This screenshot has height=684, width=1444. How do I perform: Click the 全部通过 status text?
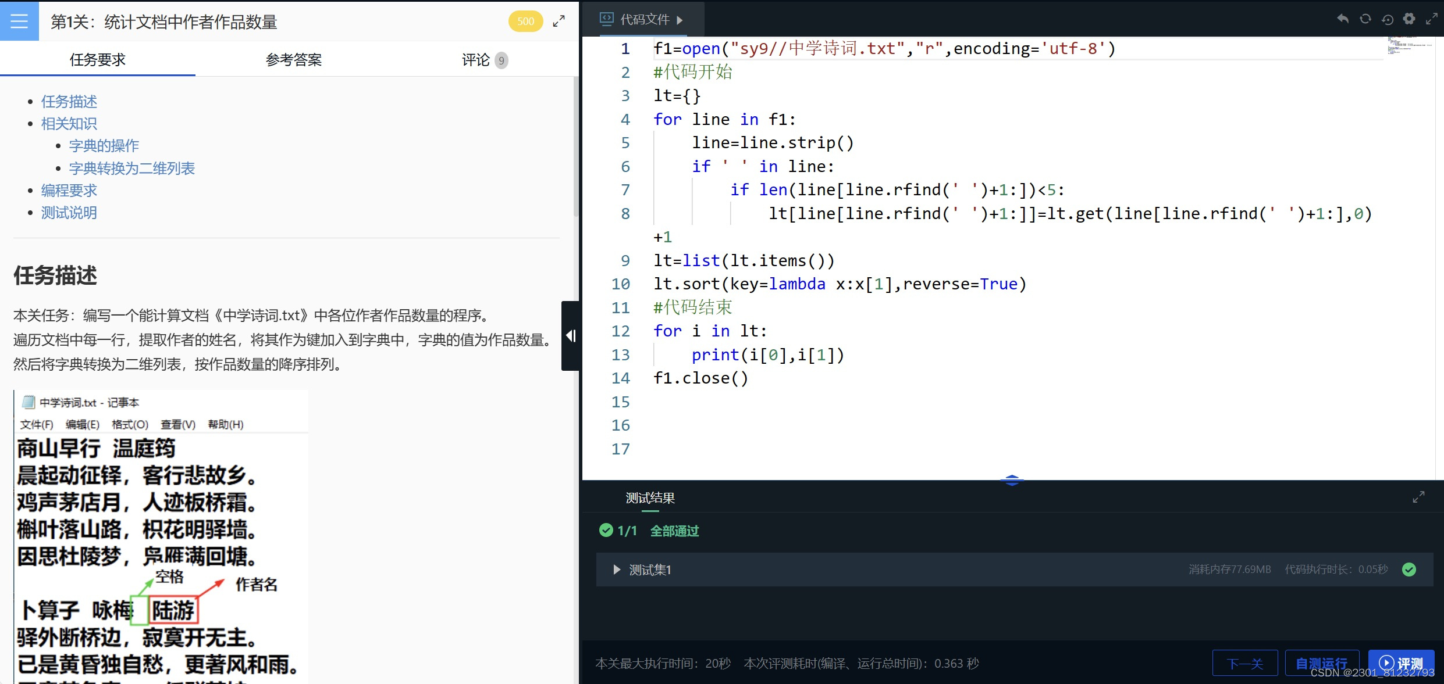(674, 531)
